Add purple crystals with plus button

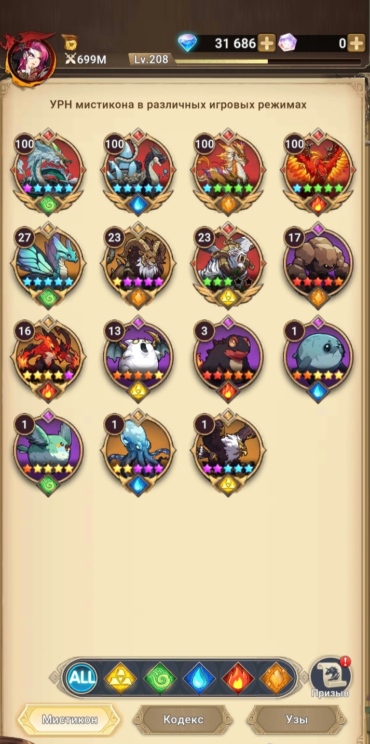[356, 43]
